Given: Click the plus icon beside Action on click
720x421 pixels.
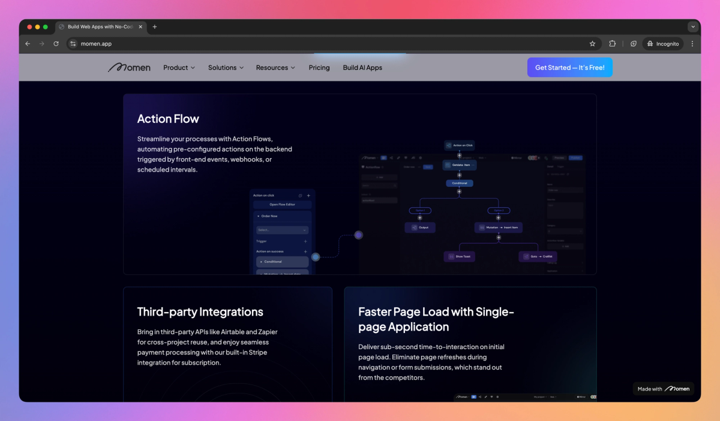Looking at the screenshot, I should pyautogui.click(x=308, y=195).
